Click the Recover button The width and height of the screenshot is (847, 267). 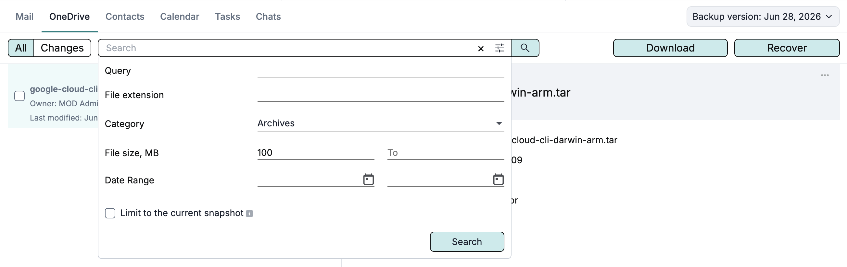point(787,48)
